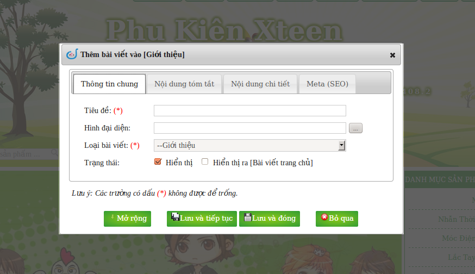
Task: Open the Loại bài viết dropdown
Action: pyautogui.click(x=250, y=146)
